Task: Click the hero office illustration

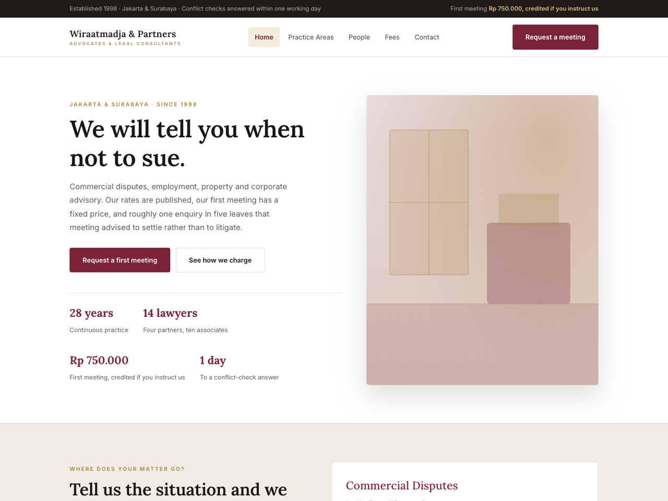Action: (x=482, y=240)
